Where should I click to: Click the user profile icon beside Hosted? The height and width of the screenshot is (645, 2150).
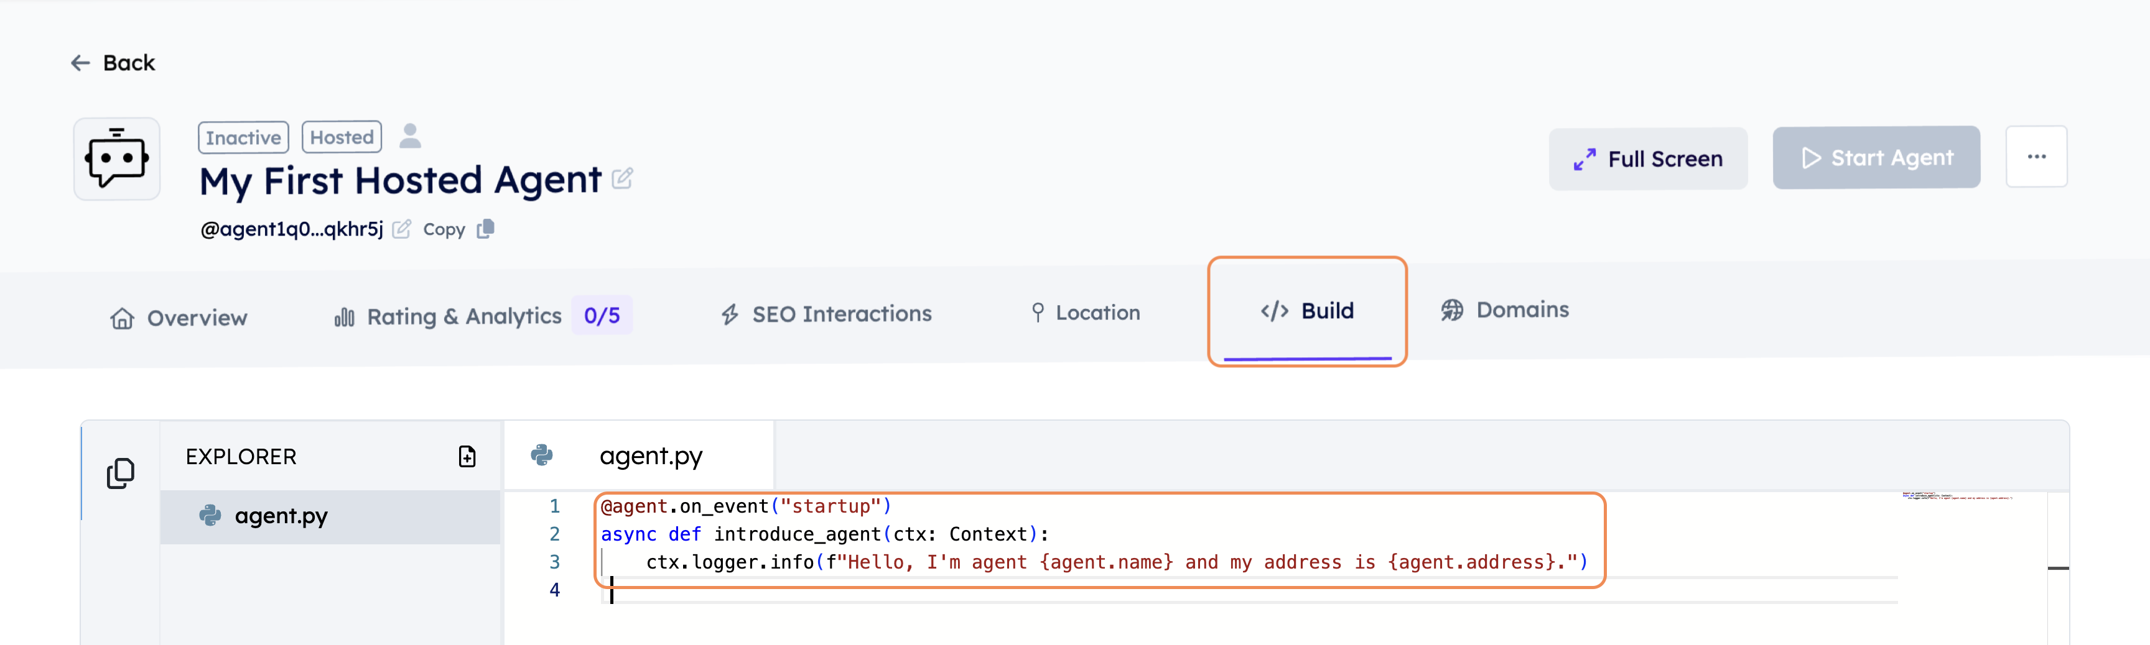pos(410,136)
